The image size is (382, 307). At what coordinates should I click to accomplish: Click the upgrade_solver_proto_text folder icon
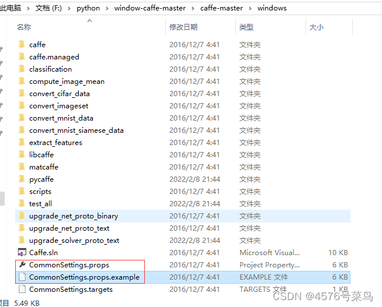(x=22, y=240)
